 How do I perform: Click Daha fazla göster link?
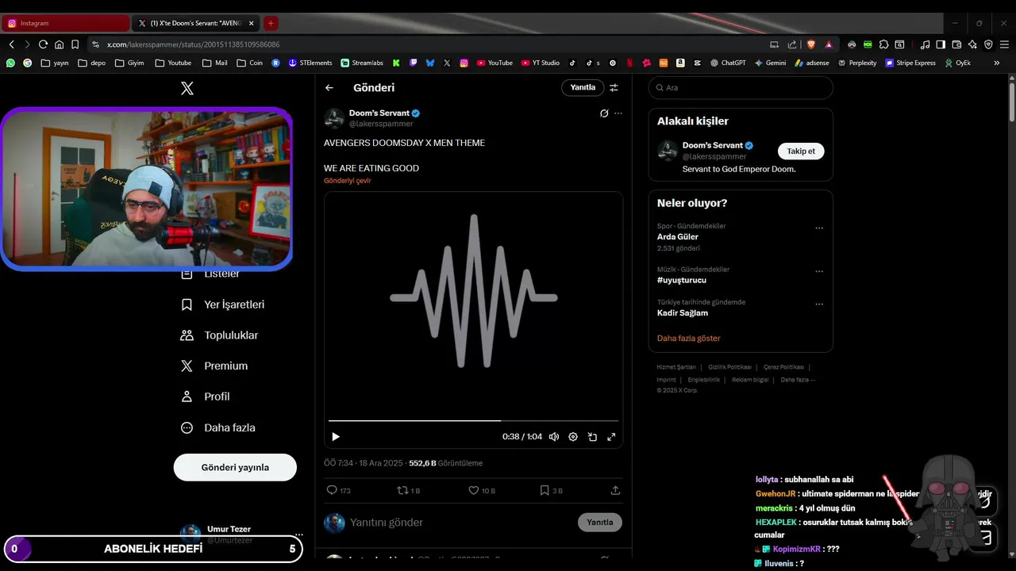pyautogui.click(x=689, y=338)
